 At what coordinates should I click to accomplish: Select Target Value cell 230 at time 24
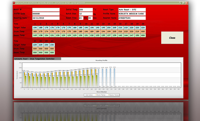click(x=52, y=45)
